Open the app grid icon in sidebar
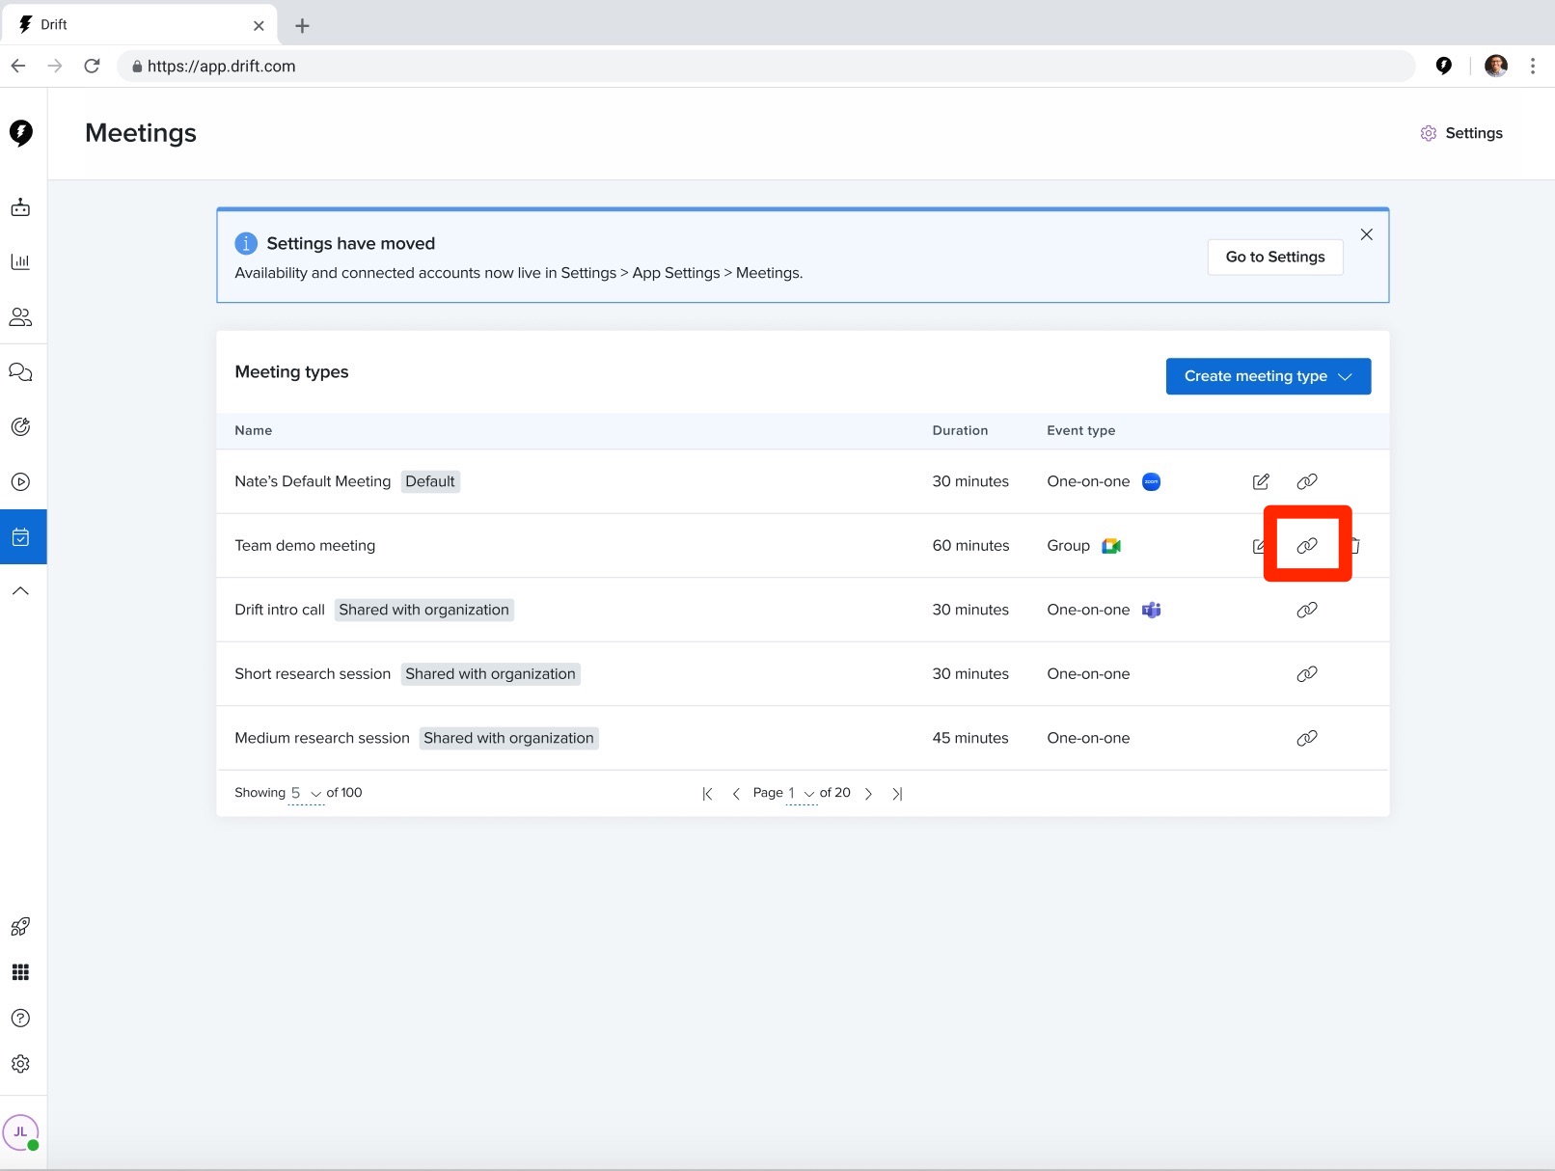The height and width of the screenshot is (1171, 1555). 20,972
